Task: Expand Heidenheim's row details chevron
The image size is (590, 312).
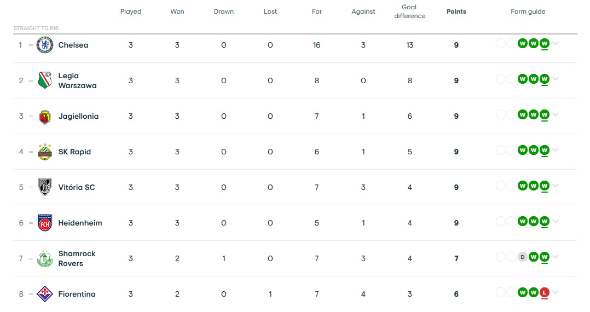Action: click(556, 222)
